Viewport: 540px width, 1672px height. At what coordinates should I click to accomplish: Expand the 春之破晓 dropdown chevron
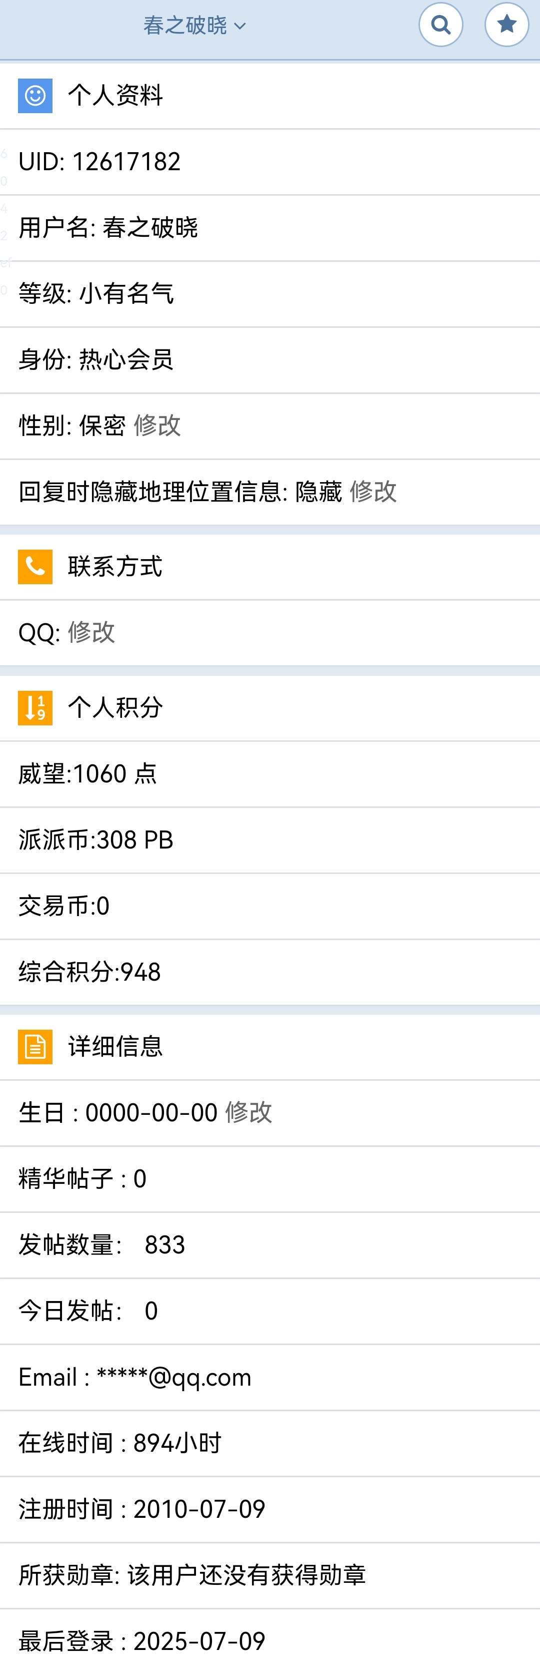tap(240, 27)
